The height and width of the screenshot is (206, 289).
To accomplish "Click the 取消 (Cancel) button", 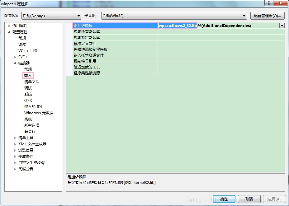I will click(x=249, y=199).
